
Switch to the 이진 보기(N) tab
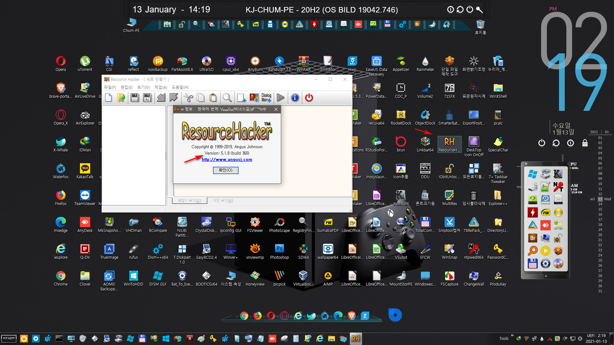point(223,201)
